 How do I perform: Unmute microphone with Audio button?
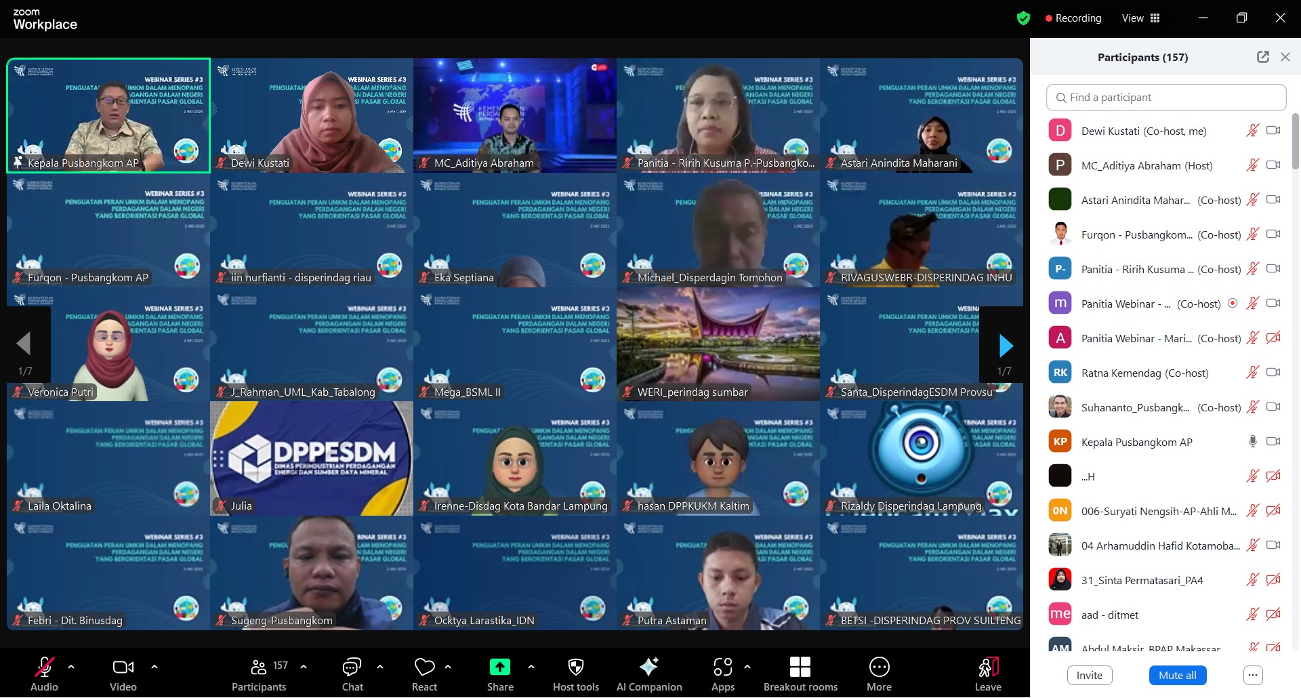click(x=44, y=668)
